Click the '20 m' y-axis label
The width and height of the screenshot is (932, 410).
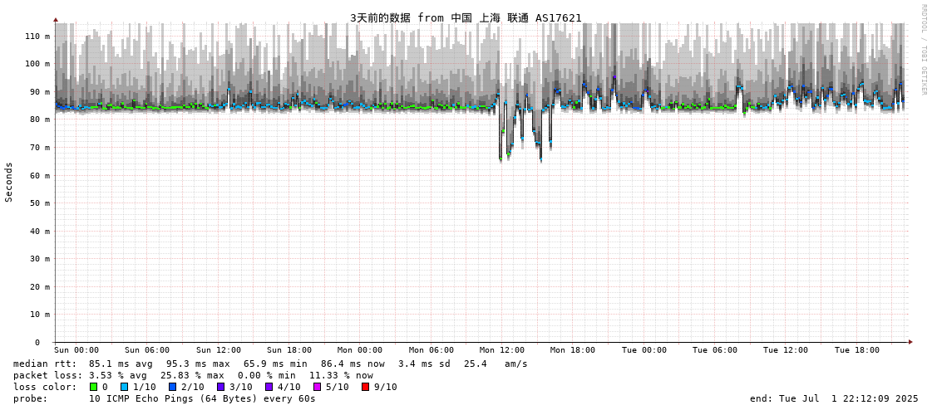click(x=39, y=286)
